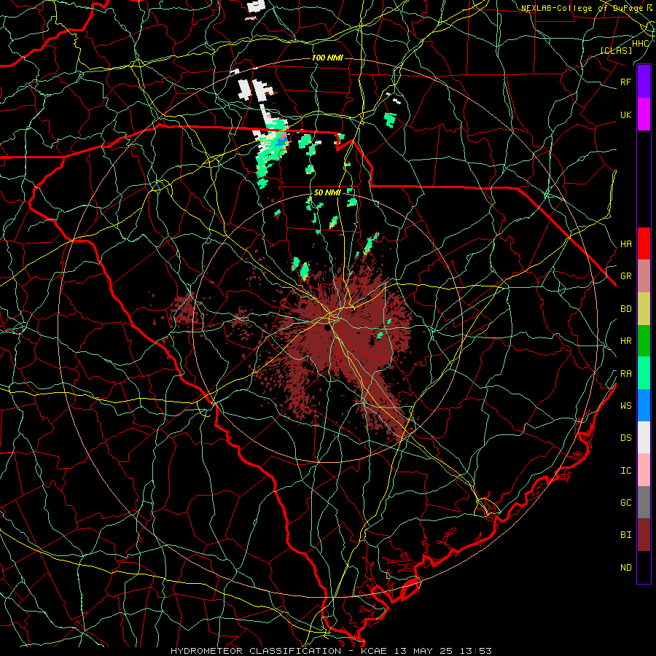Click the GC legend label
The image size is (656, 656).
point(625,502)
